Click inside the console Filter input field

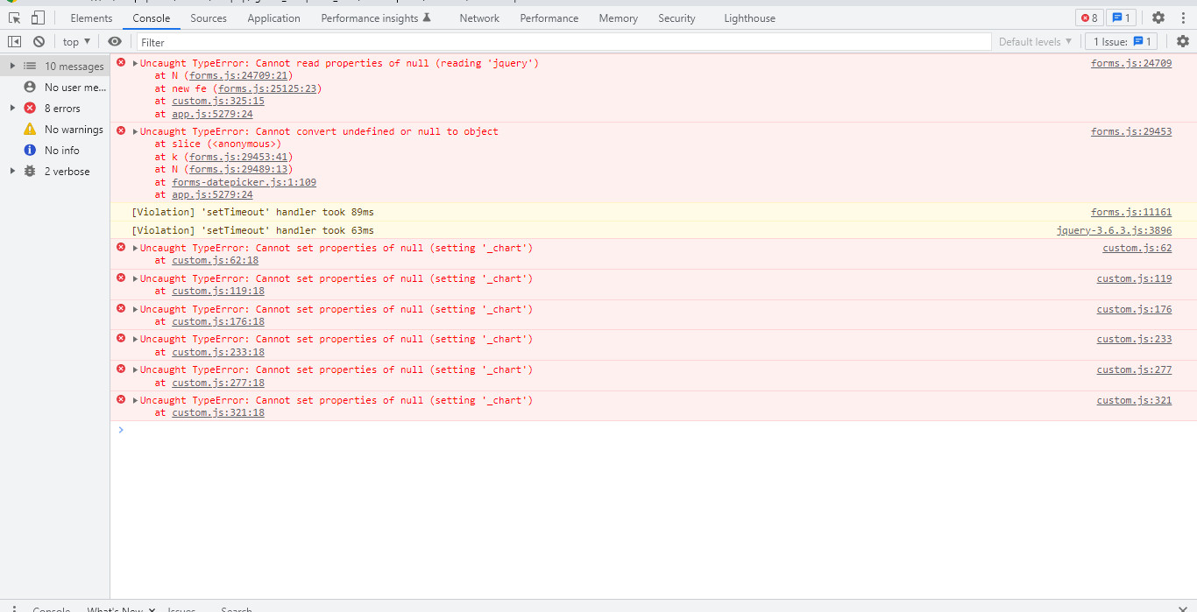click(351, 41)
